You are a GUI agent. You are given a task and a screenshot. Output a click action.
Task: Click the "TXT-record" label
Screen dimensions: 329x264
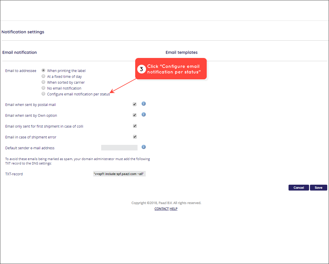pos(14,174)
